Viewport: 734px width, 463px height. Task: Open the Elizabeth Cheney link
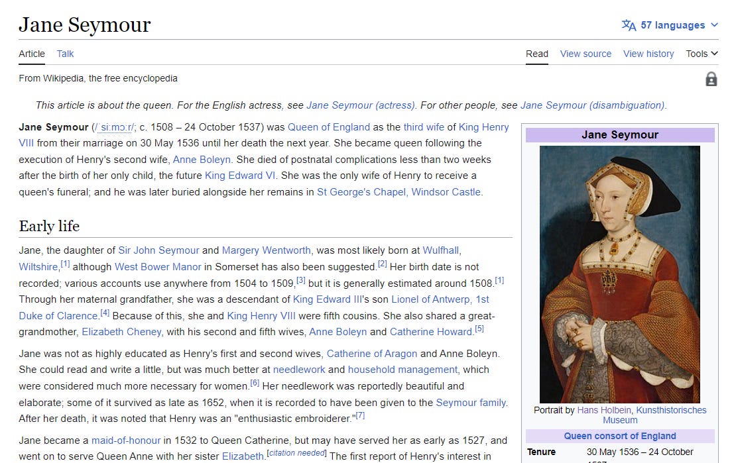tap(122, 332)
